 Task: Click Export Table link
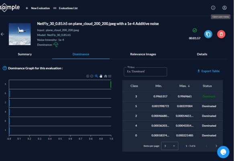click(x=208, y=71)
